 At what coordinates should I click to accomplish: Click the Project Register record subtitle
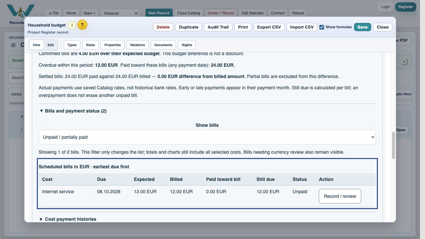pyautogui.click(x=48, y=32)
